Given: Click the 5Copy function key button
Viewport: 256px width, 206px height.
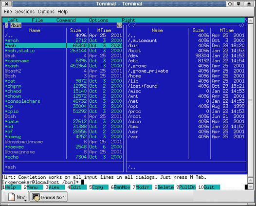Looking at the screenshot, I should 99,187.
